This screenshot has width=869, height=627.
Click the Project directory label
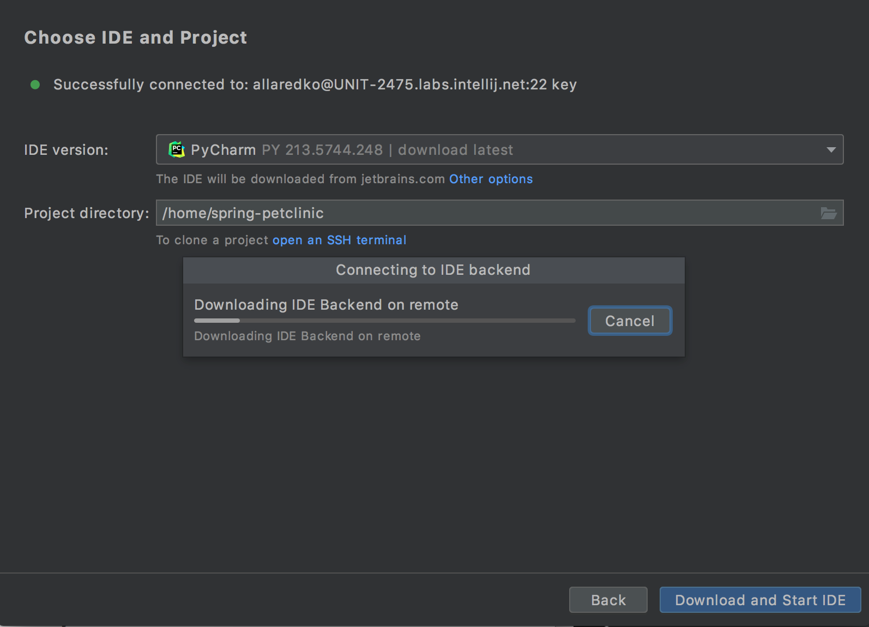(86, 213)
